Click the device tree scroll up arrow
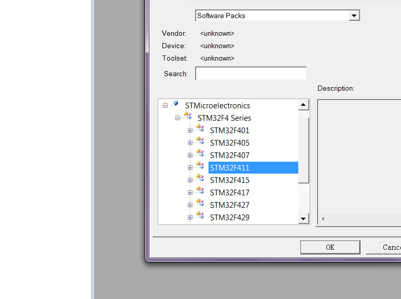This screenshot has width=401, height=299. pos(303,105)
